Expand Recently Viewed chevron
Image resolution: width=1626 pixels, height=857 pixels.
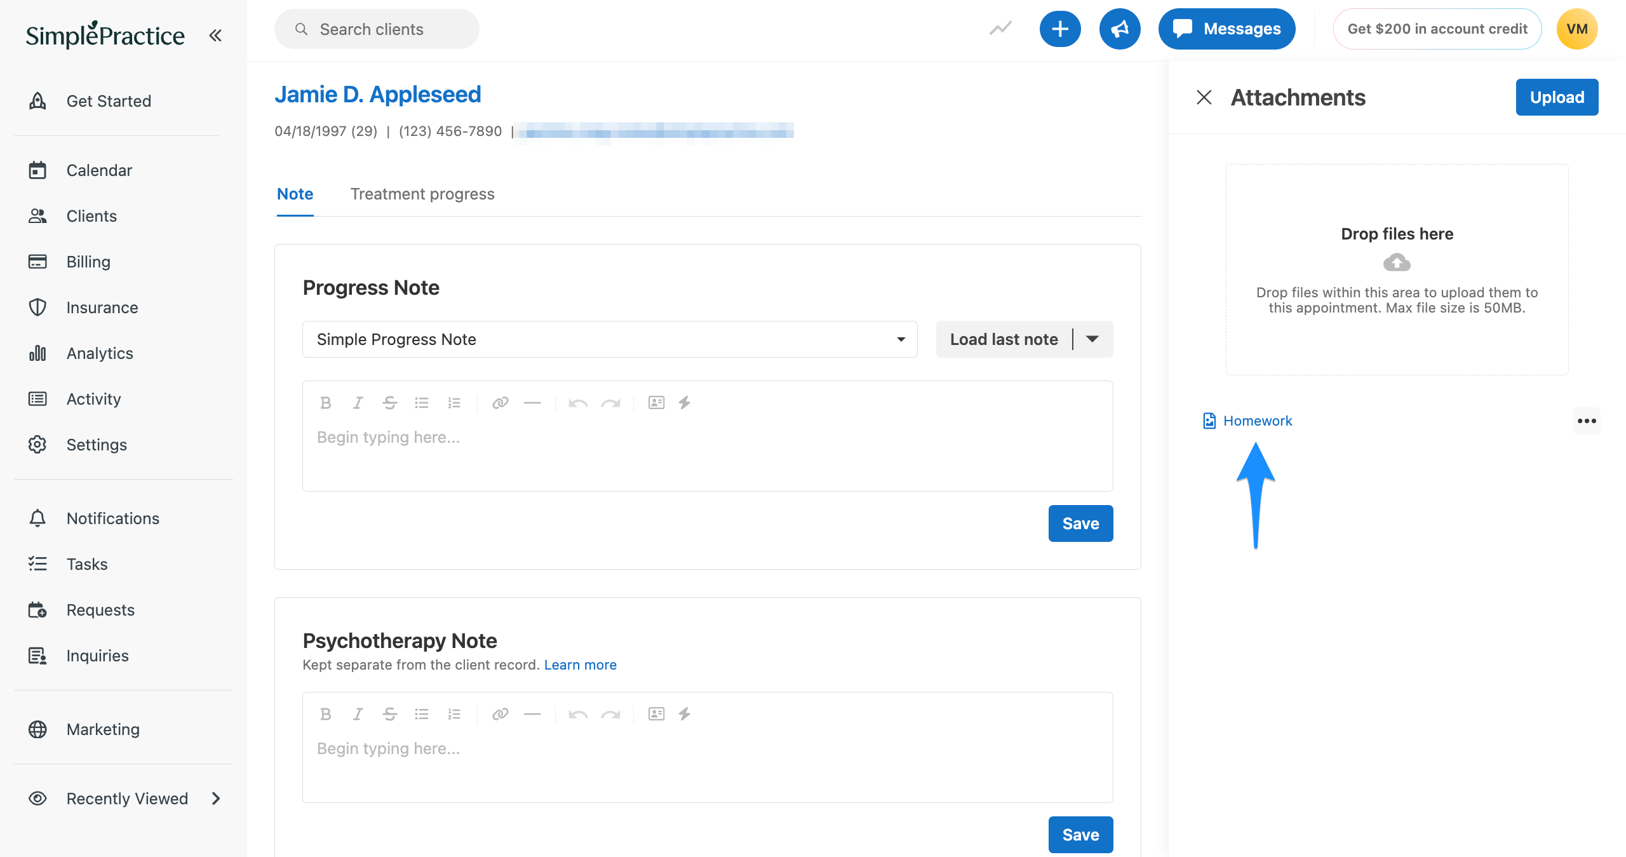(x=216, y=799)
